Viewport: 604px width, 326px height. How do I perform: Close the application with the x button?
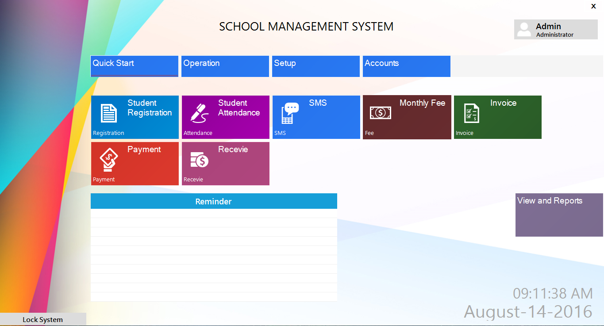(593, 6)
